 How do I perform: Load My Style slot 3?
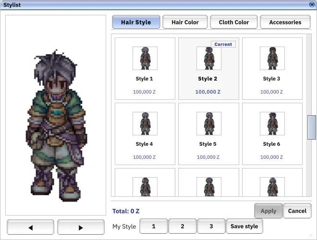click(x=211, y=226)
